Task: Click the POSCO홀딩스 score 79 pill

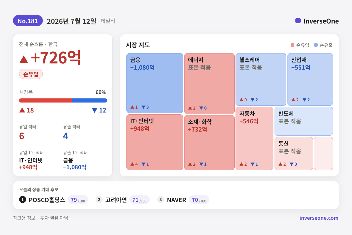Action: click(x=78, y=199)
